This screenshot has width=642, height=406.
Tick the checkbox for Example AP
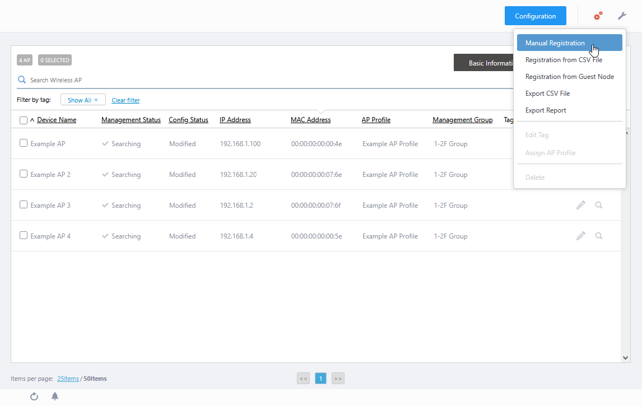click(x=24, y=143)
